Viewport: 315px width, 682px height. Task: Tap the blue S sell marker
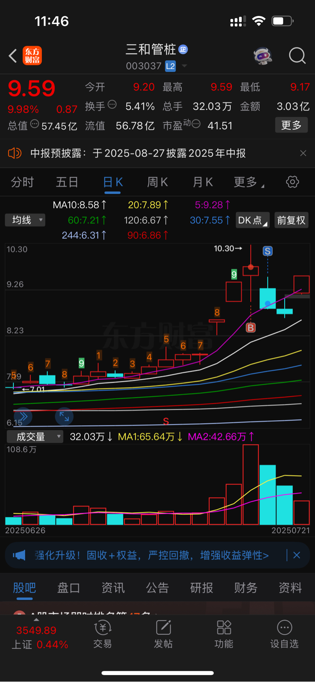coord(267,251)
